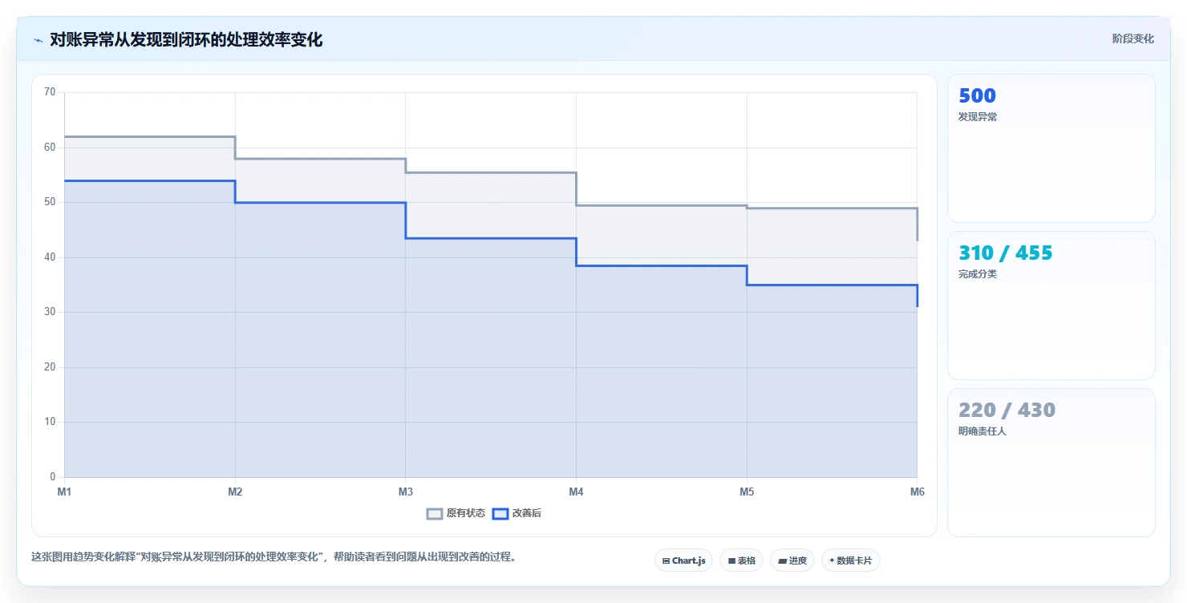This screenshot has height=603, width=1187.
Task: Click the 20 y-axis value
Action: 50,367
